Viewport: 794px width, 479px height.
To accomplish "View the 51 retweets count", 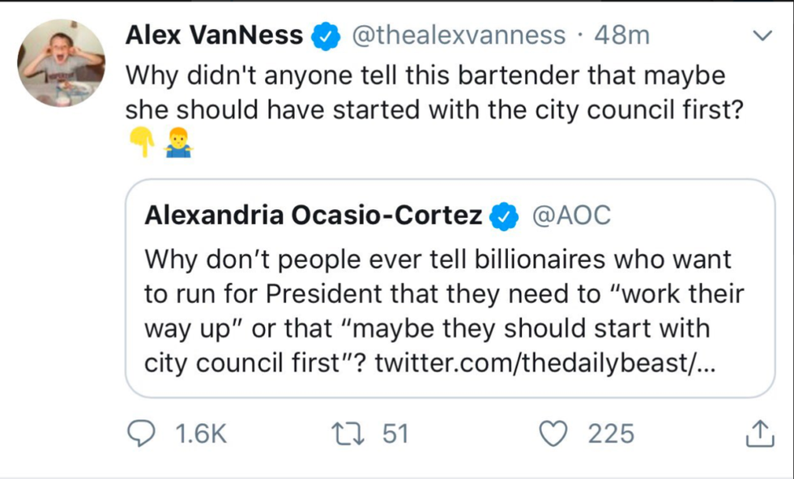I will click(395, 434).
